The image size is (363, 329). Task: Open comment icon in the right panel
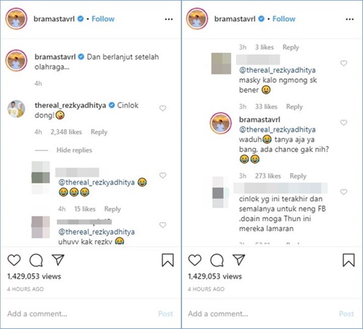217,260
